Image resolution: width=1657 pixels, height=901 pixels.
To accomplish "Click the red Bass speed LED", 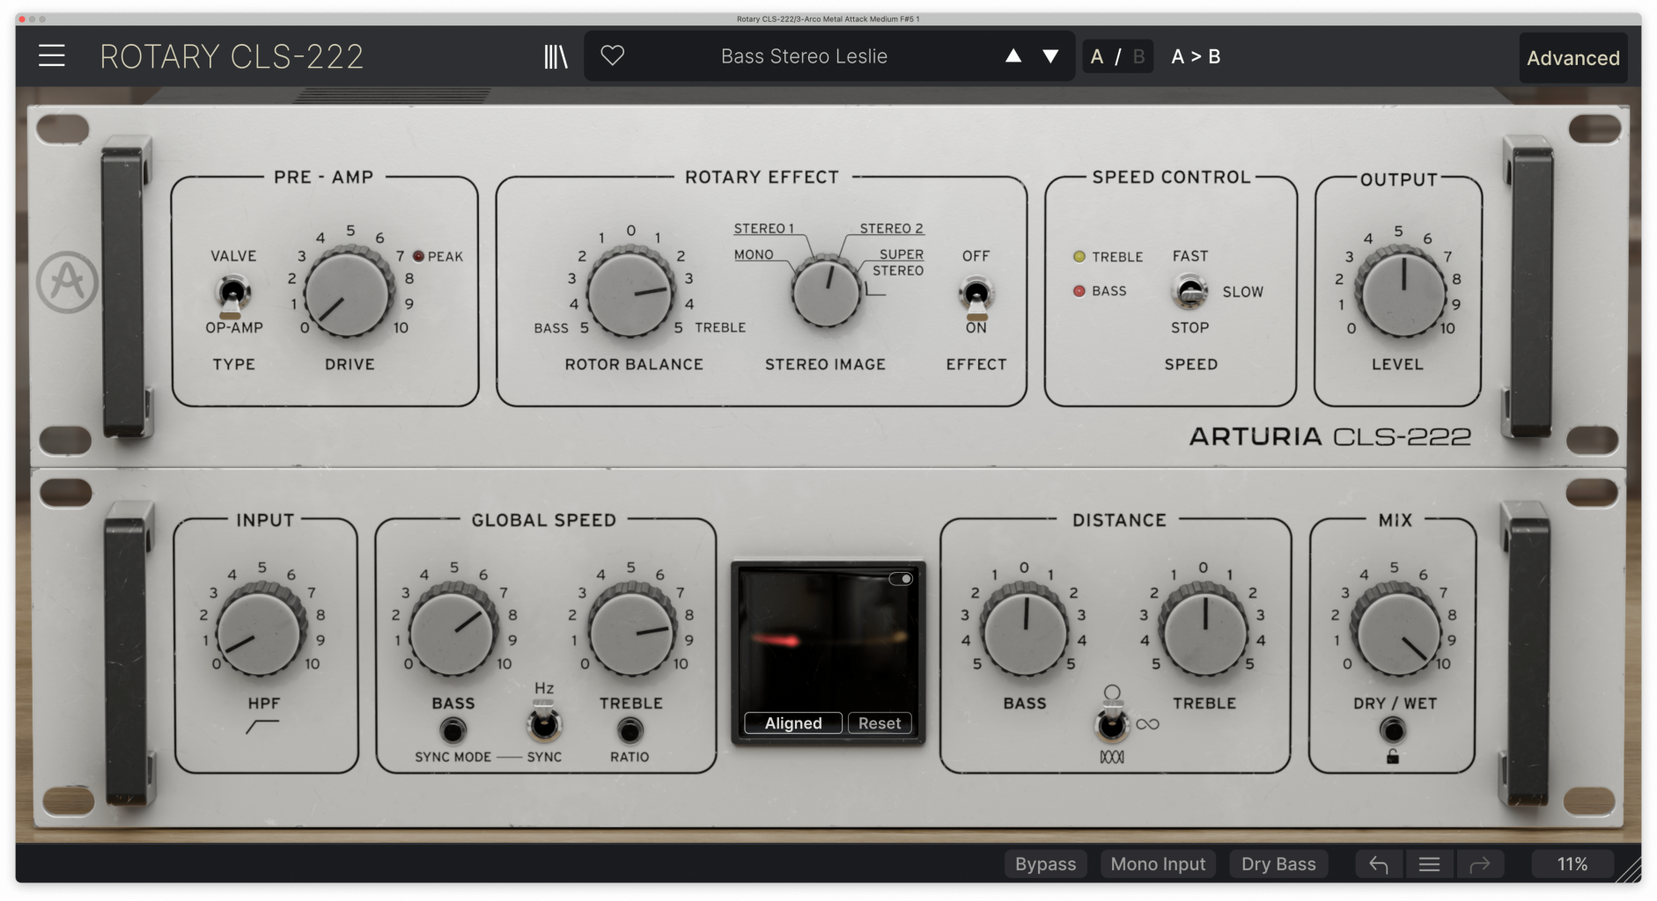I will tap(1079, 290).
